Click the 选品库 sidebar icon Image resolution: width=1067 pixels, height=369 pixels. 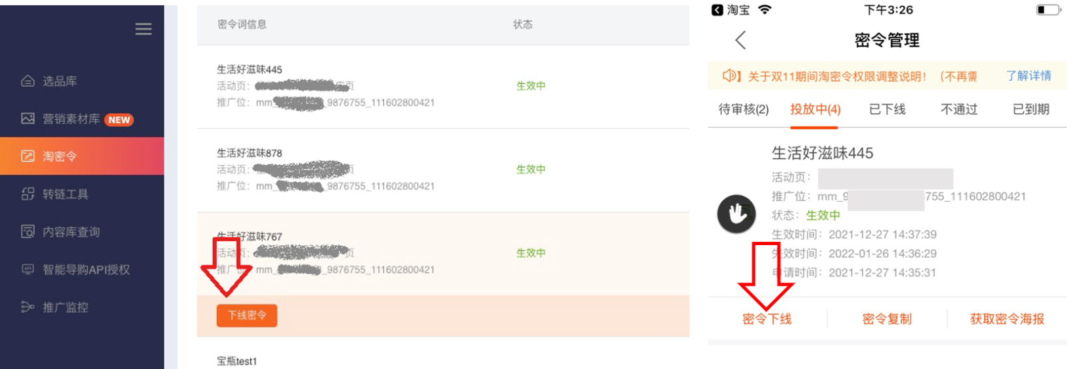coord(28,81)
